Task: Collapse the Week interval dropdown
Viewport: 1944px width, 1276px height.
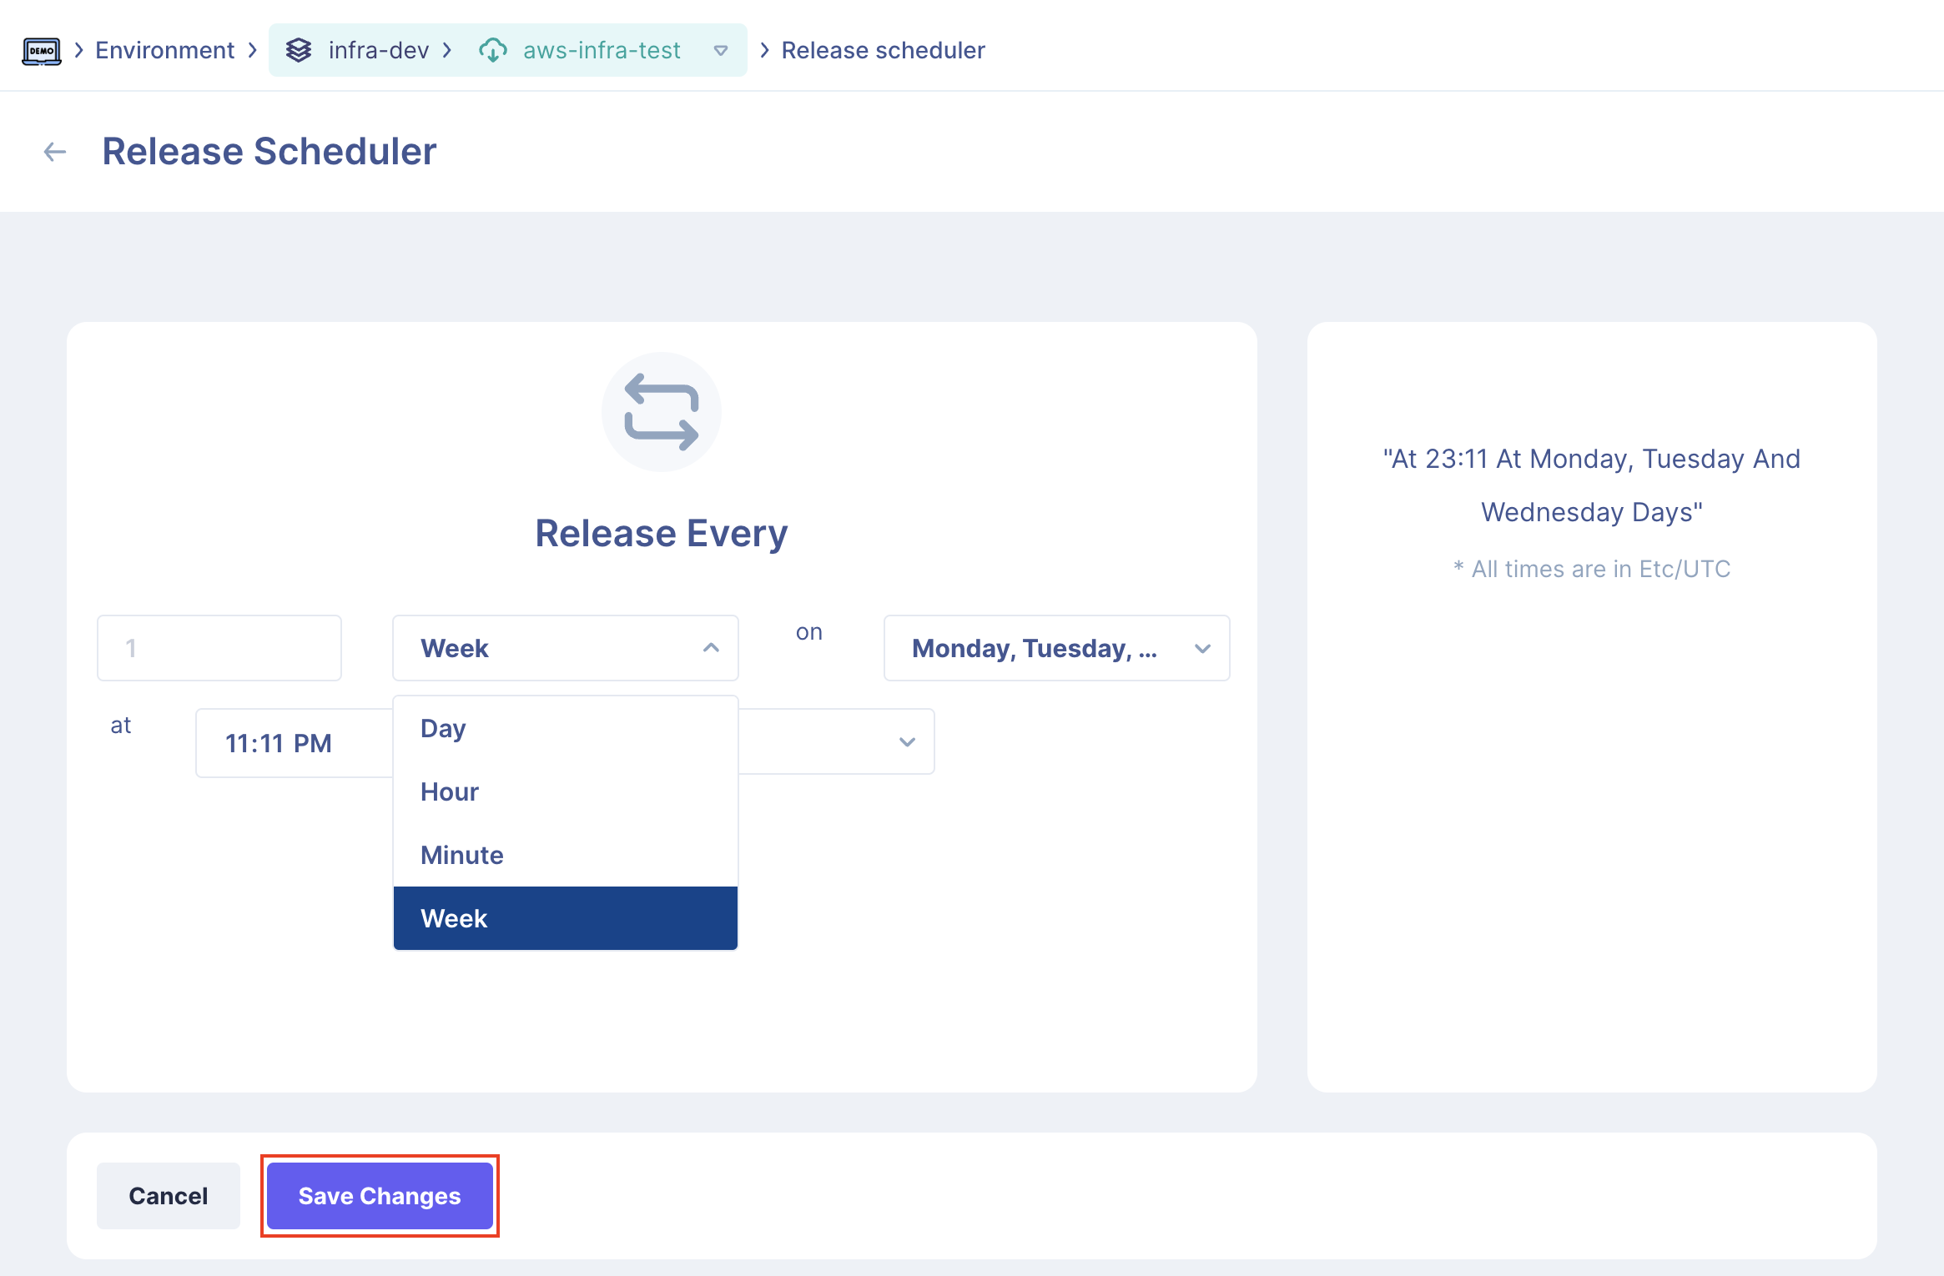Action: (x=711, y=648)
